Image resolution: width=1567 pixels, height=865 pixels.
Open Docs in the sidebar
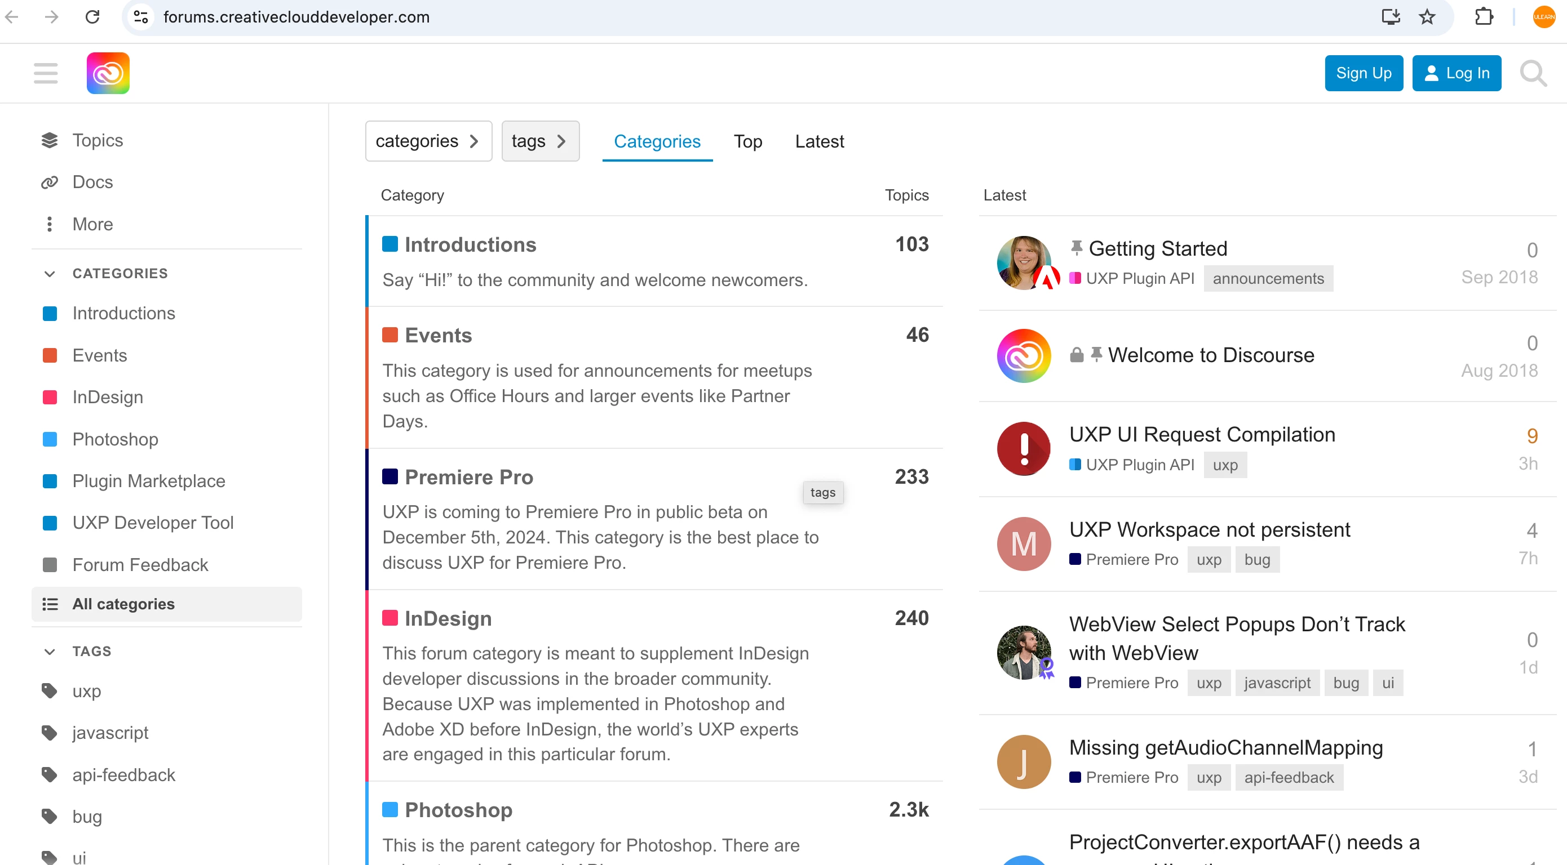pyautogui.click(x=93, y=182)
